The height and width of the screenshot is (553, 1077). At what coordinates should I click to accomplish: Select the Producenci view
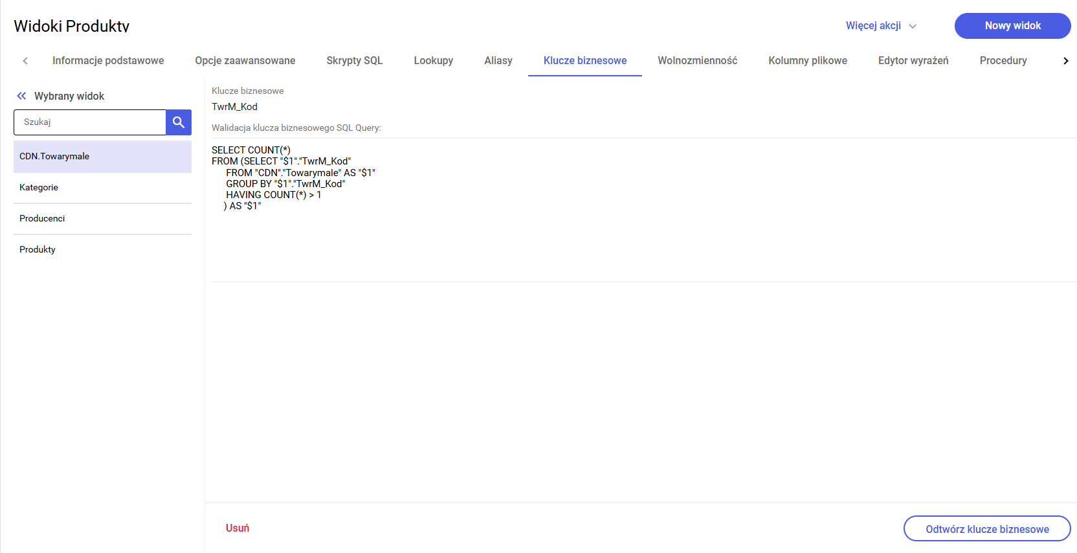102,219
